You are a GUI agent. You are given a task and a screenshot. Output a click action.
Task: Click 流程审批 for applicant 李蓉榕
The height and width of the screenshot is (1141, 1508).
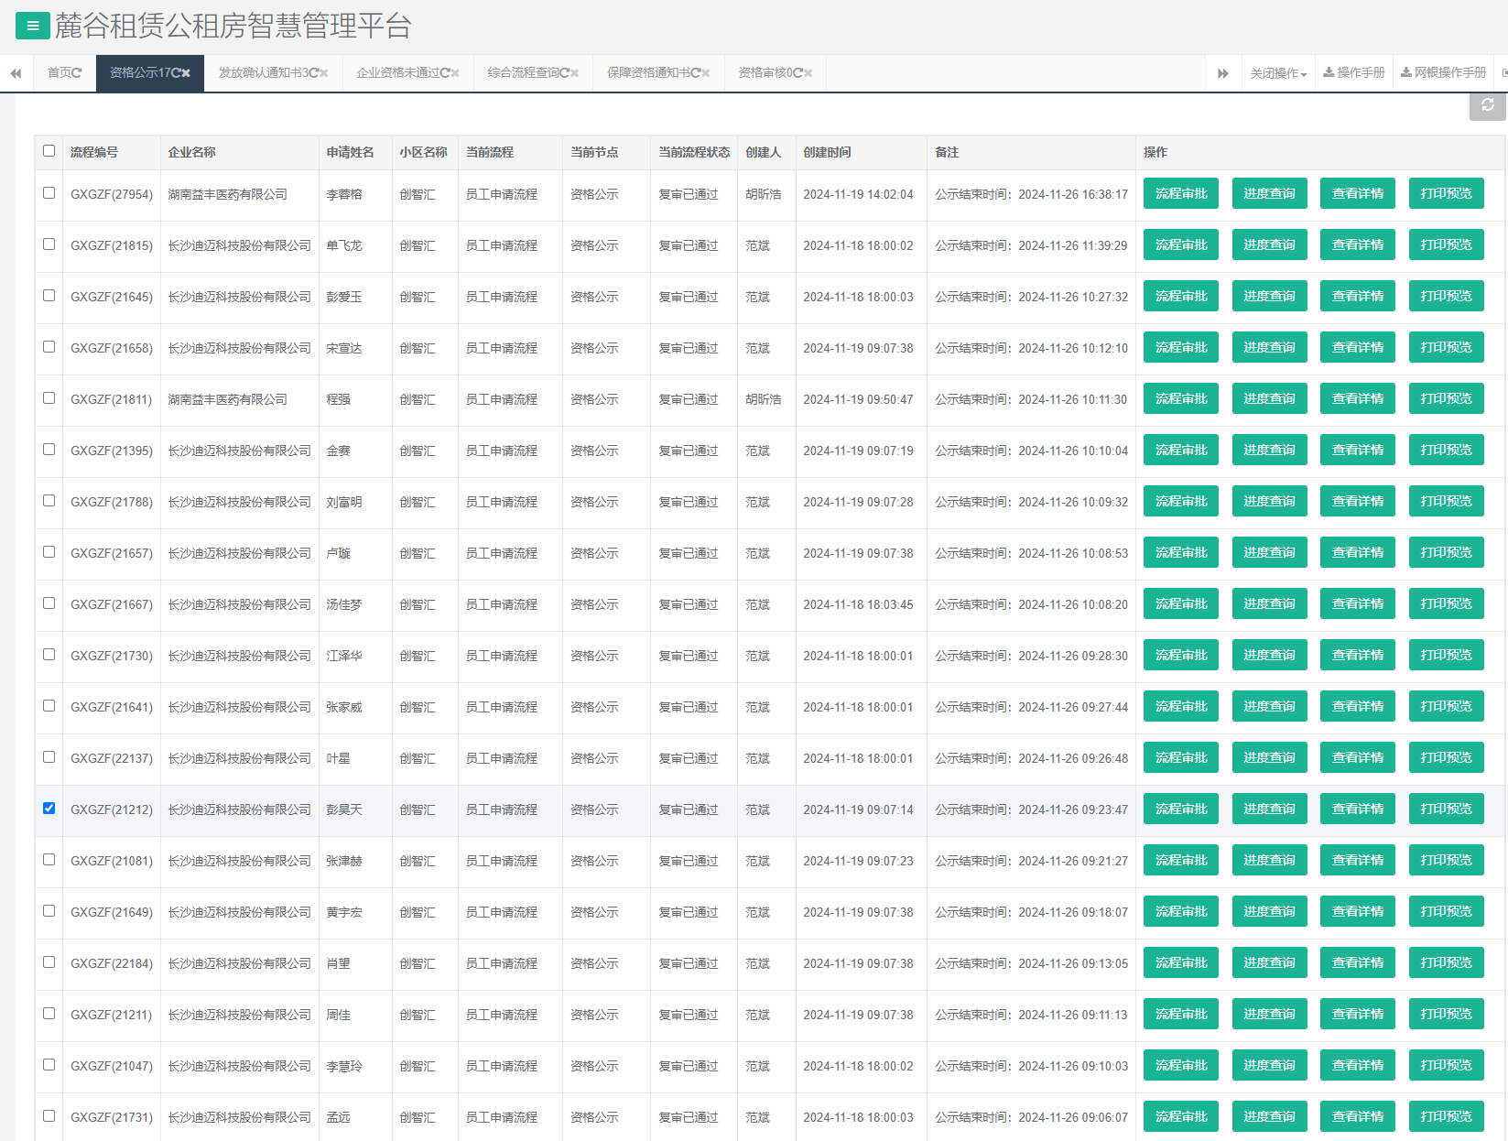(1180, 194)
